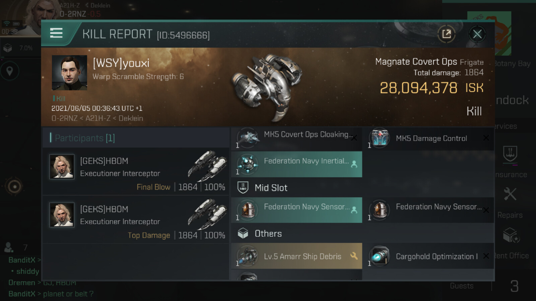Image resolution: width=536 pixels, height=301 pixels.
Task: Click the Others section header
Action: click(268, 233)
